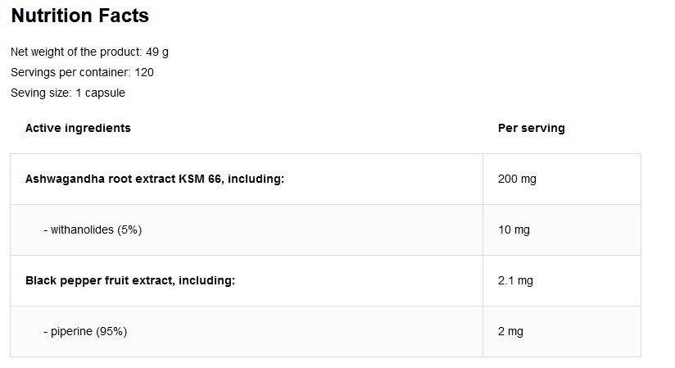The height and width of the screenshot is (368, 675).
Task: Click the number 120 in servings line
Action: pyautogui.click(x=144, y=72)
